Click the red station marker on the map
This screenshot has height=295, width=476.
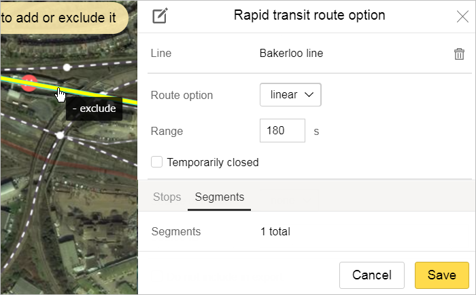pyautogui.click(x=29, y=83)
